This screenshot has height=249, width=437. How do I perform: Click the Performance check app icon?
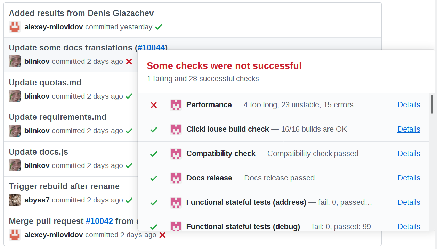(176, 105)
